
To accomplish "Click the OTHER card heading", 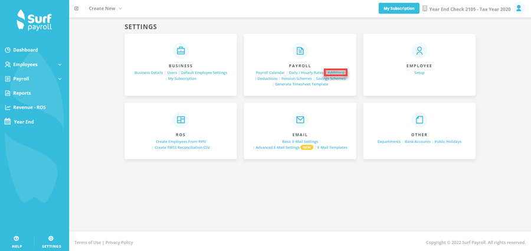I will (x=419, y=135).
